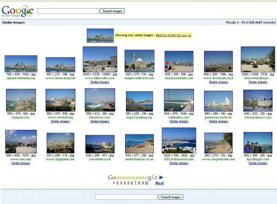This screenshot has width=277, height=204.
Task: Open the juedisches-recht.de thumbnail
Action: pos(218,101)
